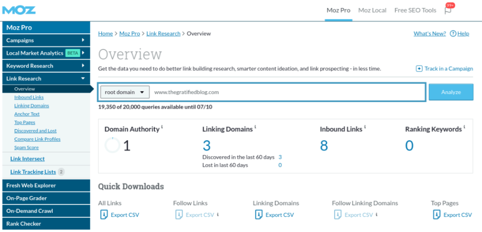Open Fresh Web Explorer in sidebar
The height and width of the screenshot is (232, 482).
coord(46,186)
